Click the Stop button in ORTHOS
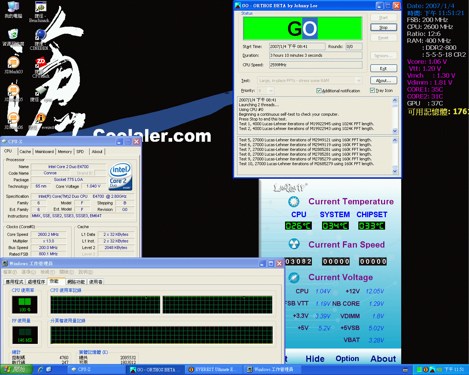Screen dimensions: 469x375 pyautogui.click(x=384, y=27)
